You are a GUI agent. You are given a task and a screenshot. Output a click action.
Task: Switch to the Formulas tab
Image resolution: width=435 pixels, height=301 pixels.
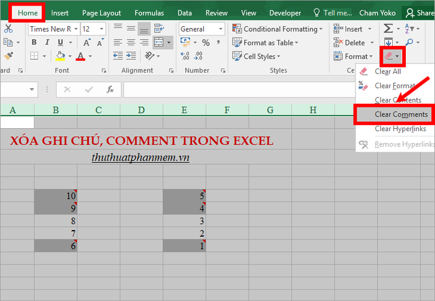[149, 13]
